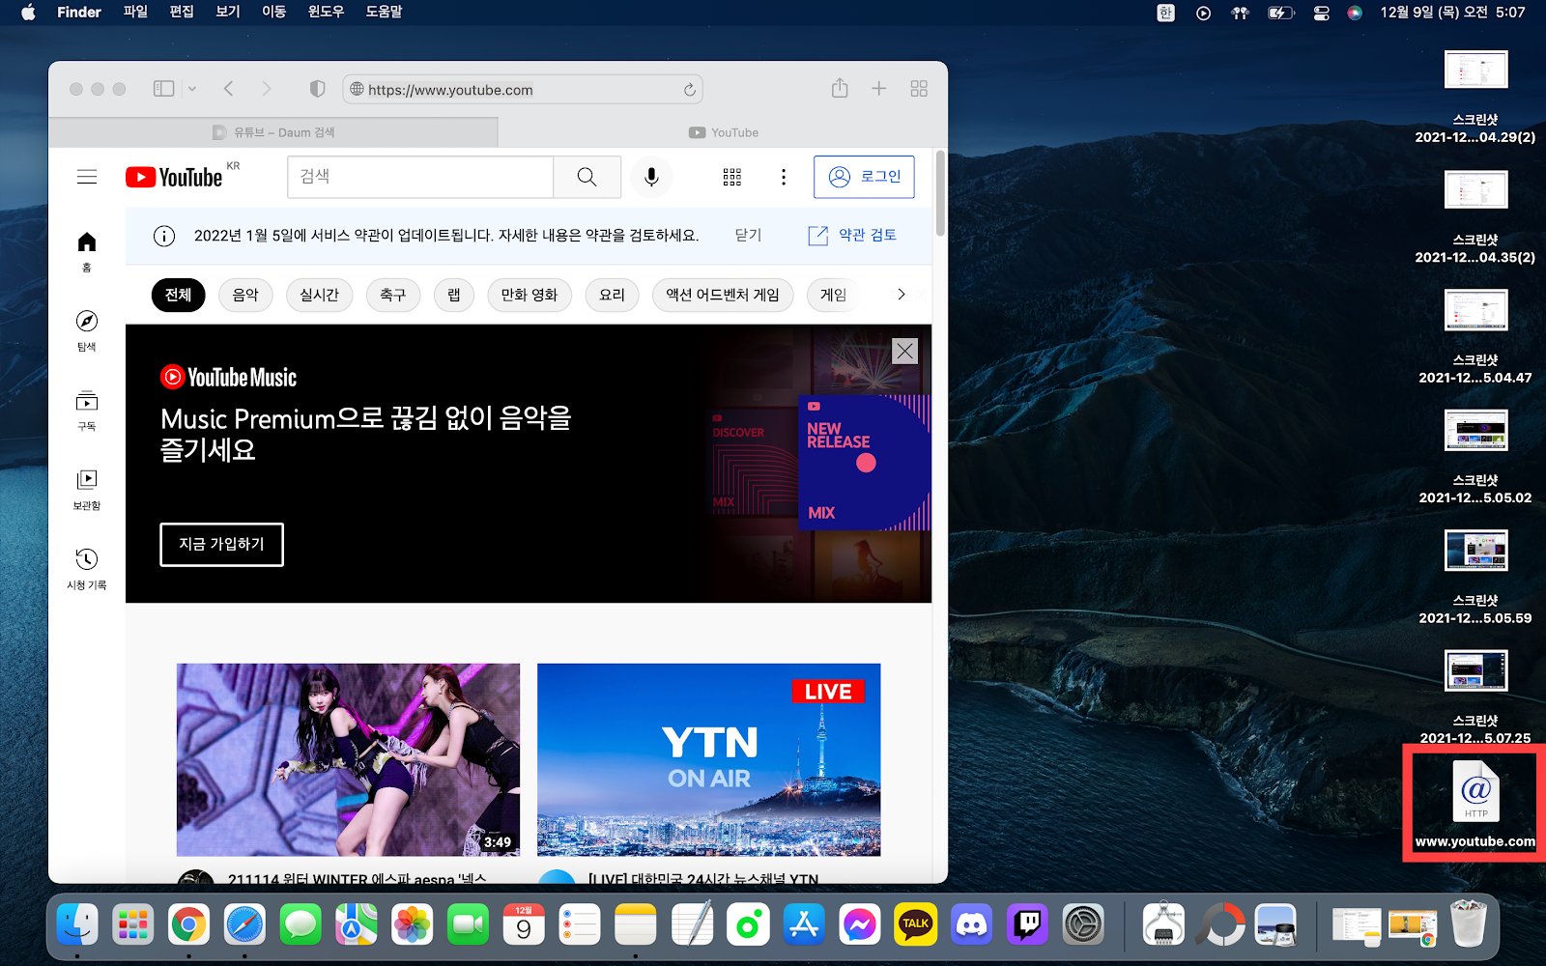Select www.youtube.com desktop webloc file
The width and height of the screenshot is (1546, 966).
pos(1475,804)
